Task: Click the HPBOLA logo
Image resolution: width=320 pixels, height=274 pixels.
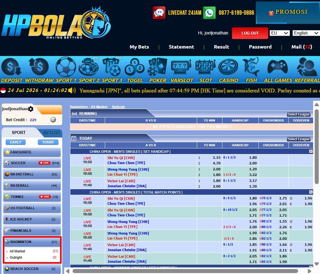Action: pyautogui.click(x=56, y=23)
